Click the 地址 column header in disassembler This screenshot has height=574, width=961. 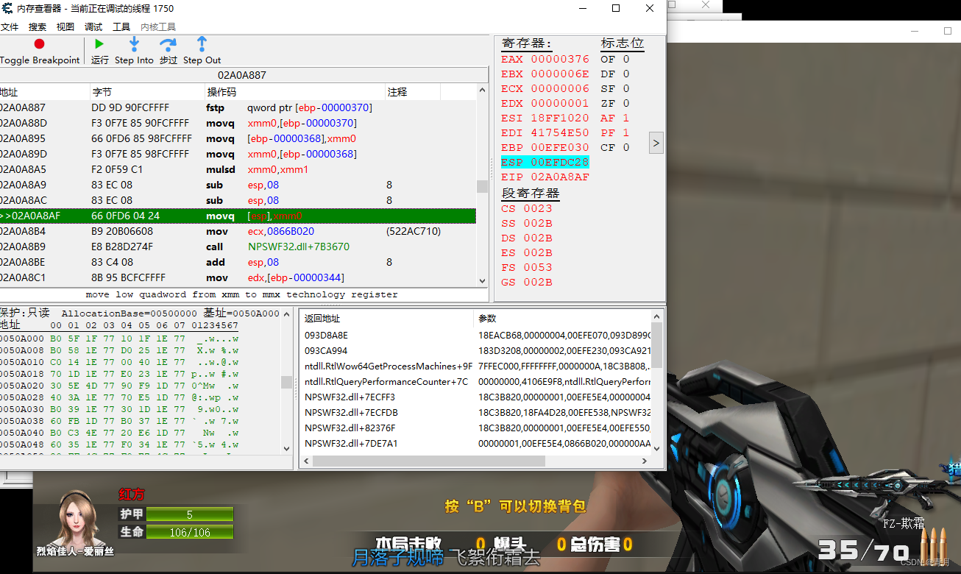point(44,92)
